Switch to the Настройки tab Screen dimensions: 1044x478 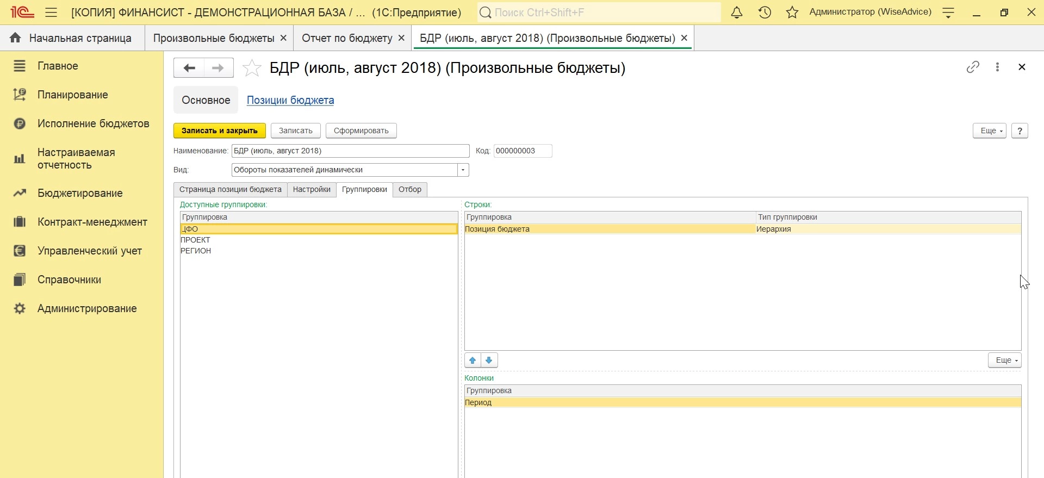(312, 190)
